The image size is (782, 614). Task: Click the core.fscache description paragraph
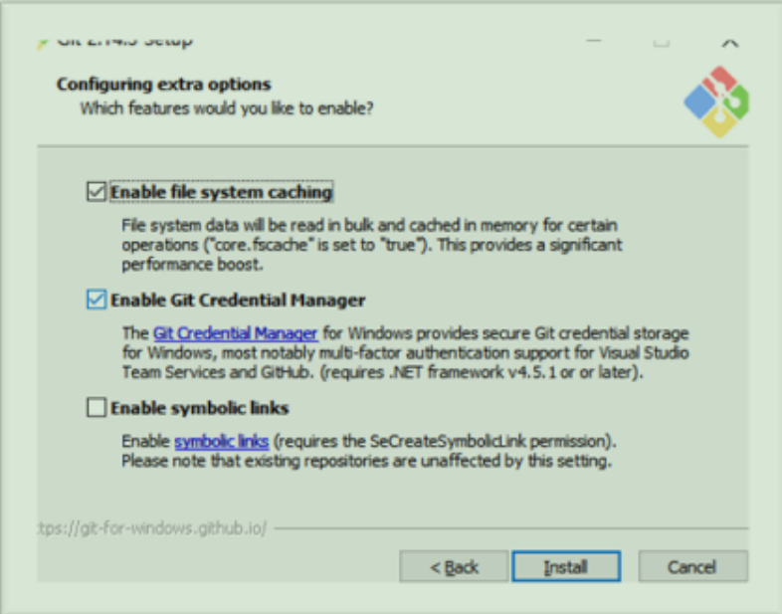pyautogui.click(x=372, y=245)
